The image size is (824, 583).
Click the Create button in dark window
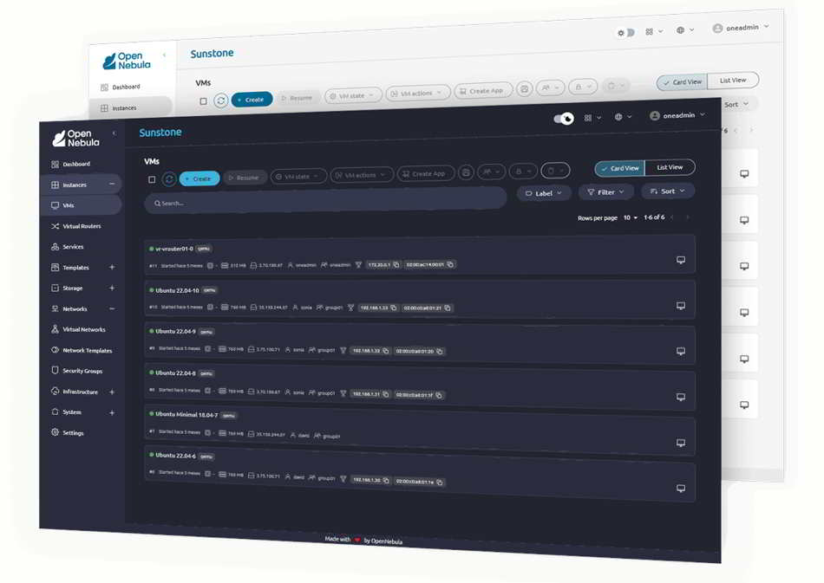pos(199,178)
